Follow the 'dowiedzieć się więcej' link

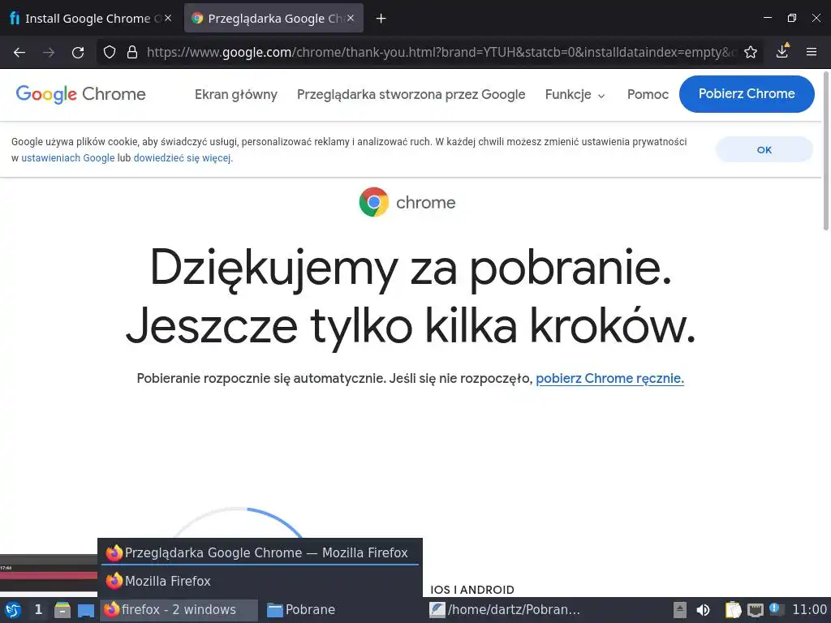pos(183,158)
